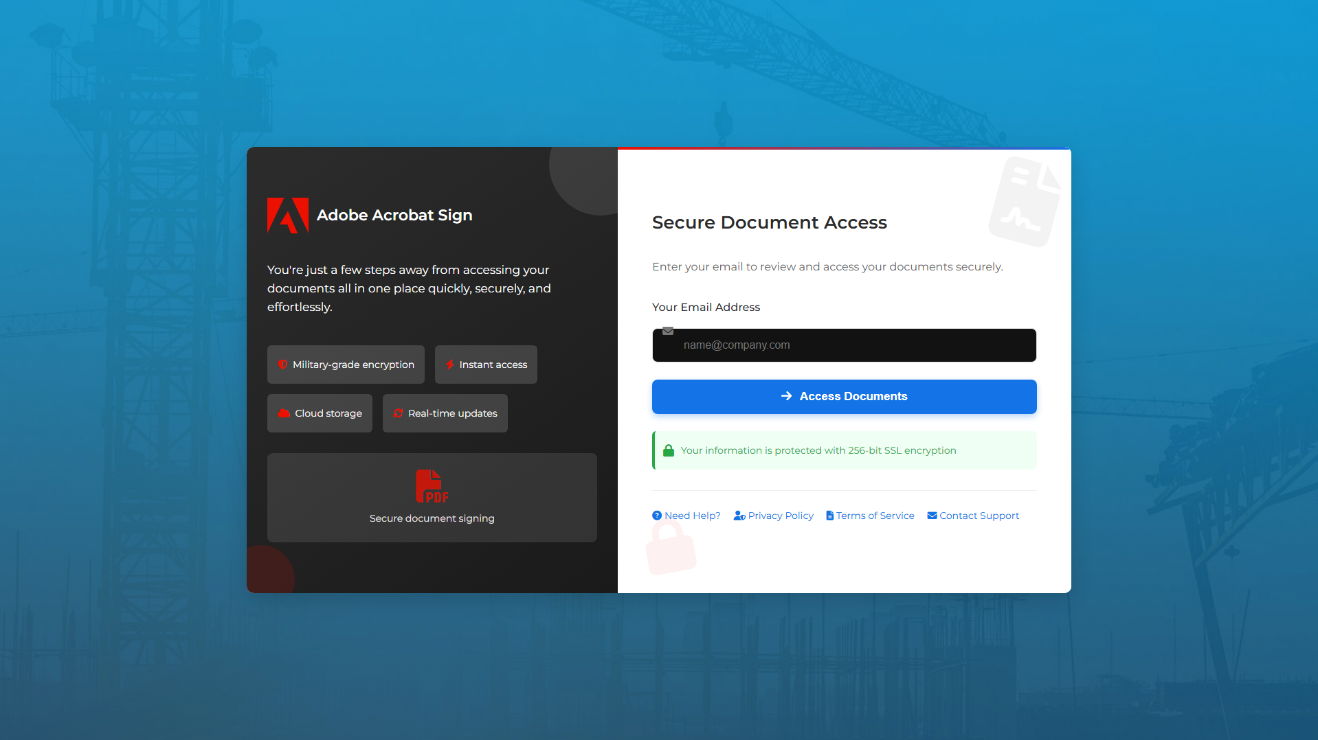This screenshot has width=1318, height=740.
Task: Click the Cloud storage badge
Action: 320,413
